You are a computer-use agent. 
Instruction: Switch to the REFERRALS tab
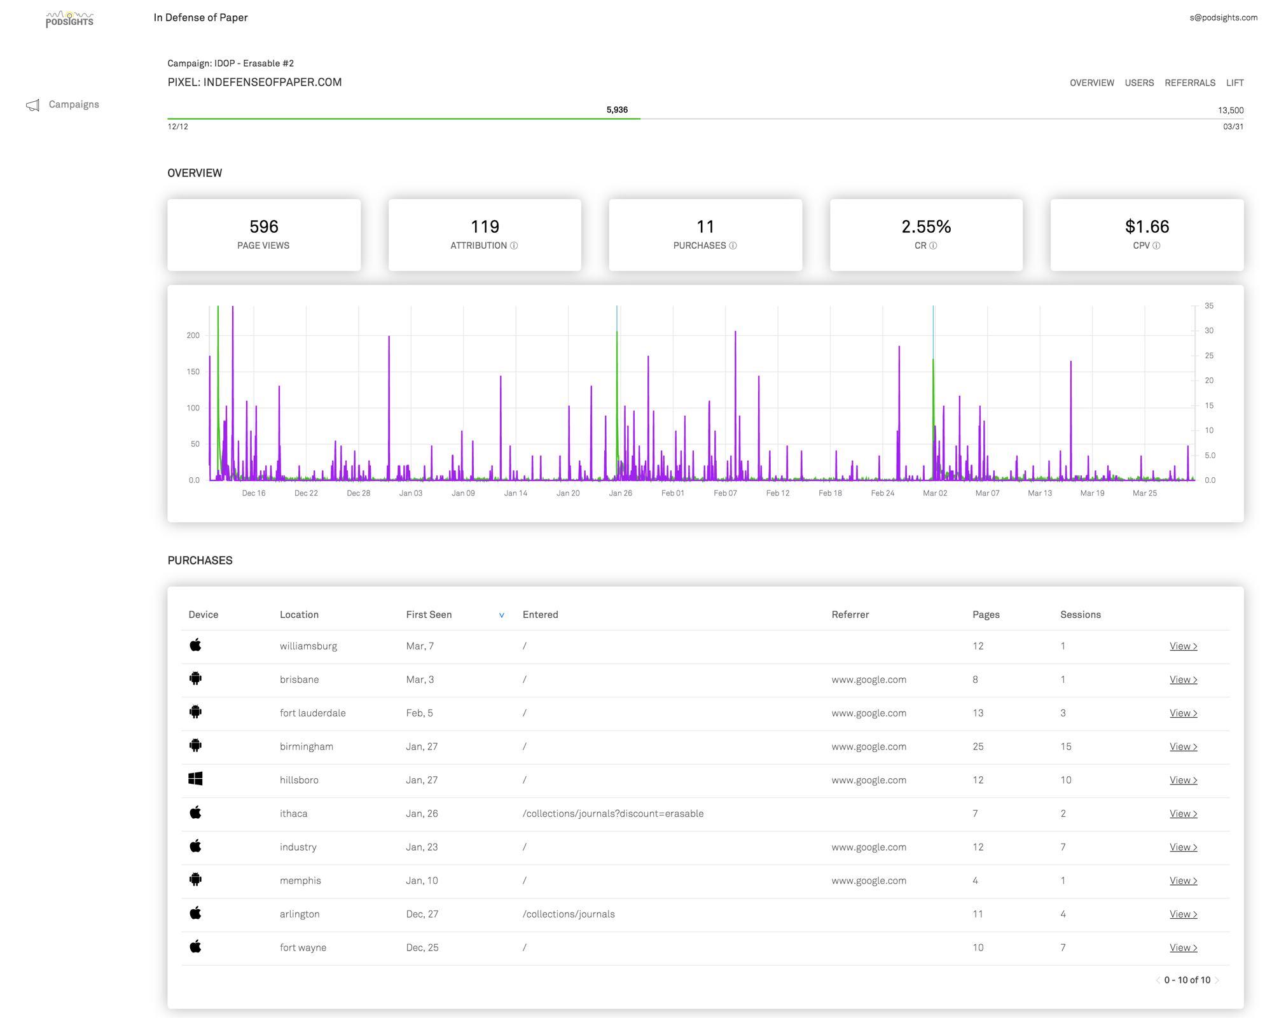coord(1191,82)
